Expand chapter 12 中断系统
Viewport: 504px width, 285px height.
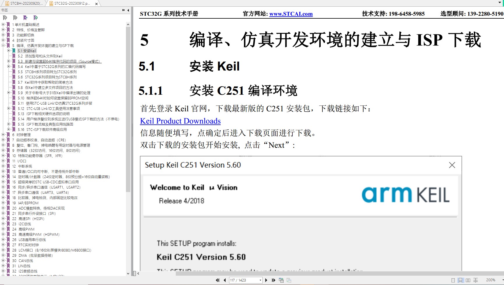[3, 166]
